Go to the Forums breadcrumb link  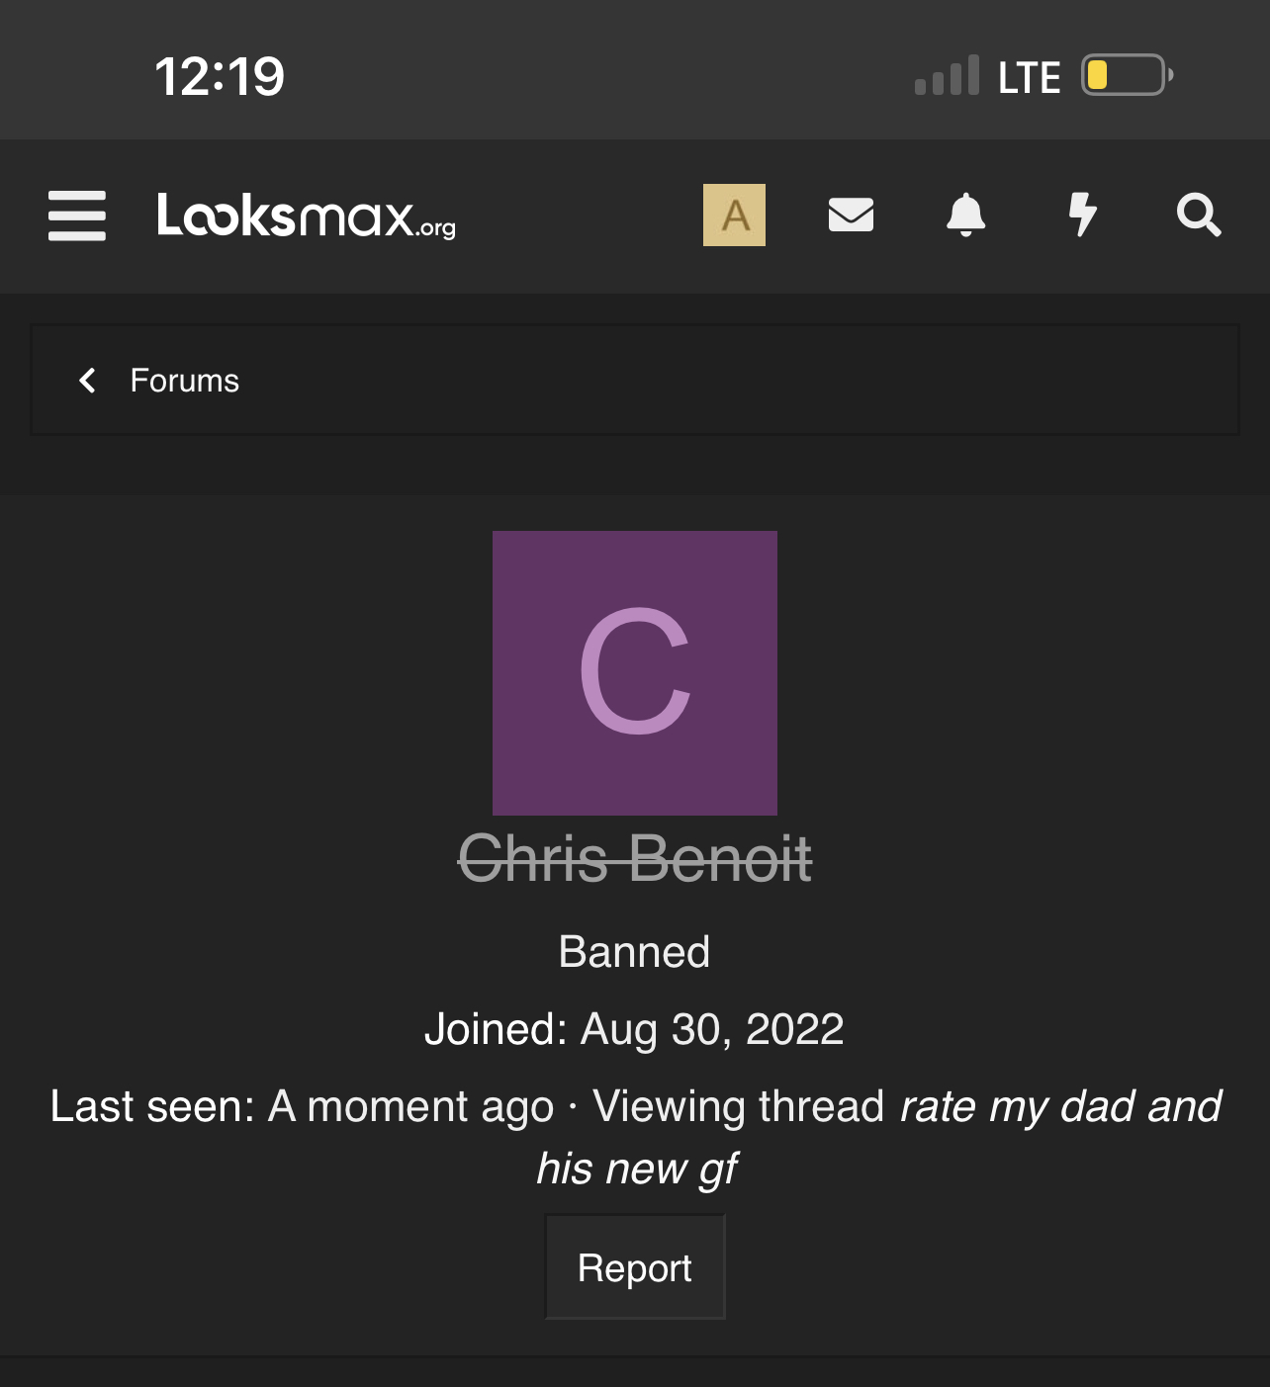(x=185, y=381)
